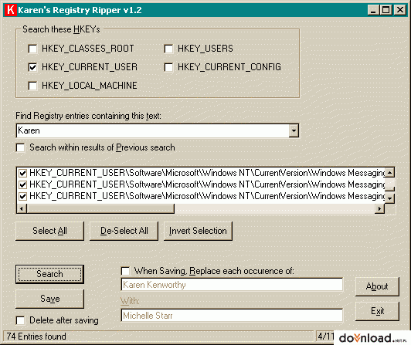Minimize the Registry Ripper window
Viewport: 411px width, 345px height.
pyautogui.click(x=373, y=10)
